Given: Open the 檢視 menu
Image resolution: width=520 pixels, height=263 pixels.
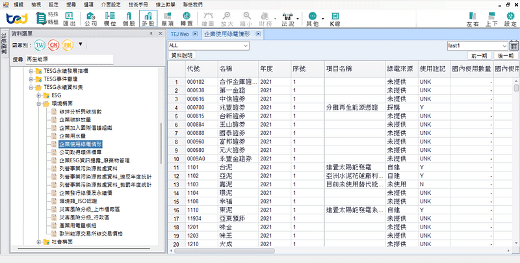Looking at the screenshot, I should tap(36, 5).
